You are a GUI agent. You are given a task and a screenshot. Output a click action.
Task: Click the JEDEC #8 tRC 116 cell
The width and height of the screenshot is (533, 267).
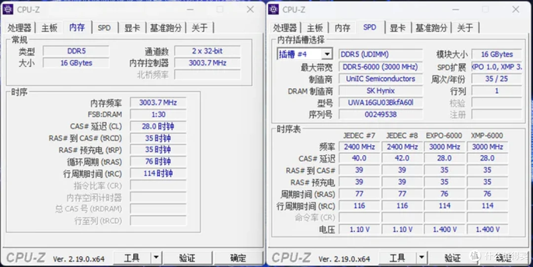coord(402,205)
